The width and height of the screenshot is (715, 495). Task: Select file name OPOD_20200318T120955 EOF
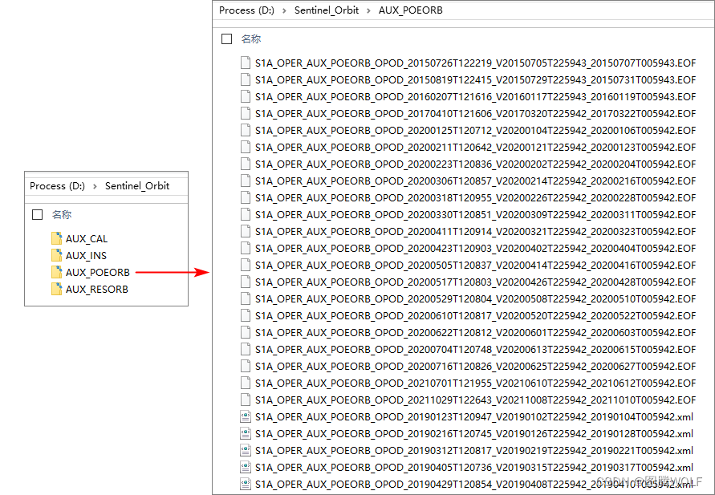pos(476,198)
